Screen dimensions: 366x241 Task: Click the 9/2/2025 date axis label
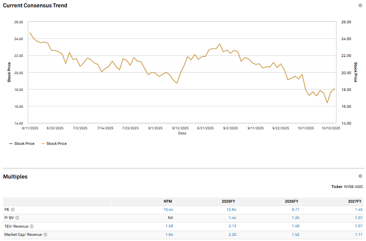pyautogui.click(x=230, y=128)
